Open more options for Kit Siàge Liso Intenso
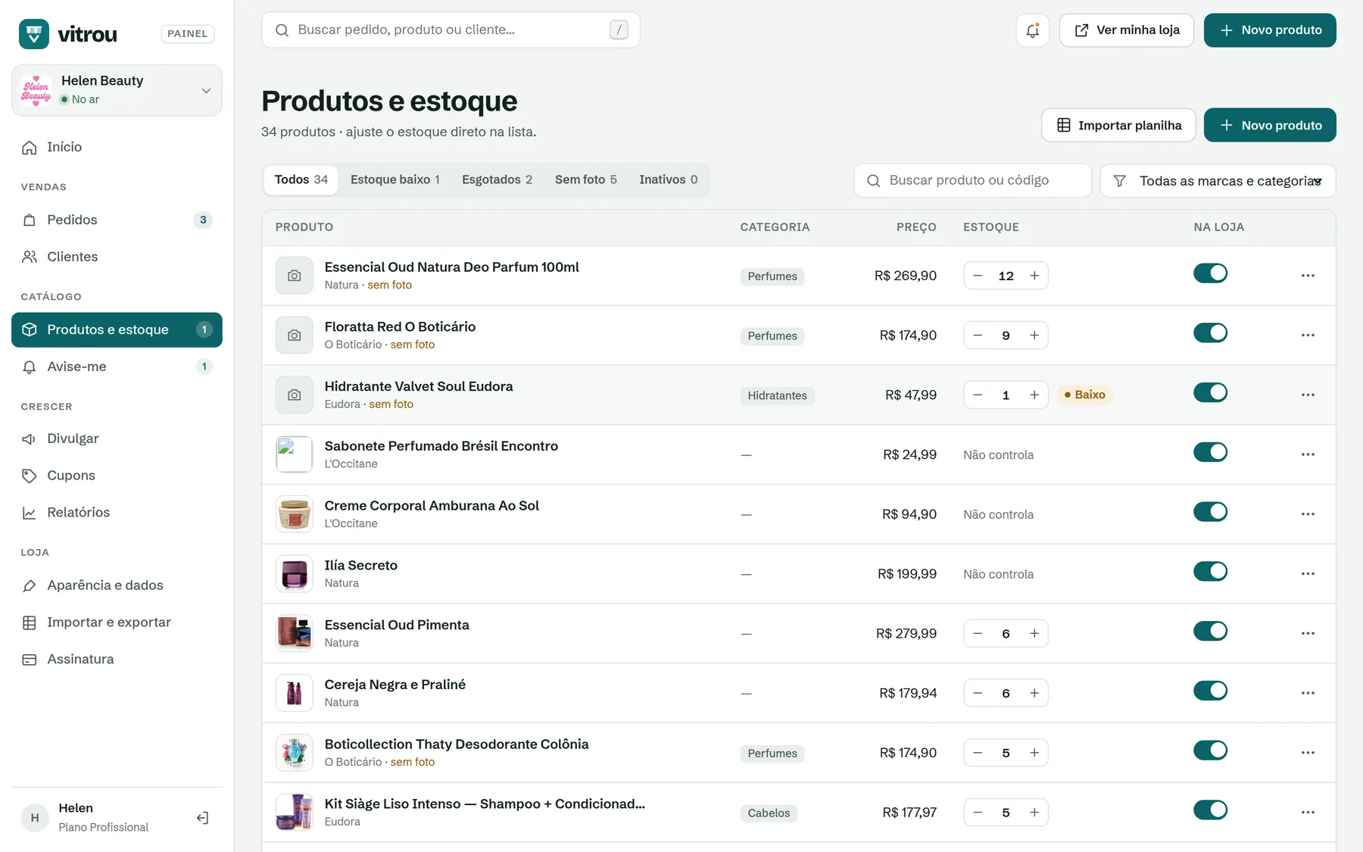 tap(1308, 813)
